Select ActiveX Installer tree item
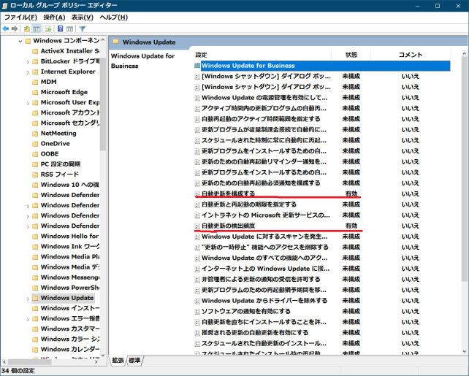 (69, 51)
